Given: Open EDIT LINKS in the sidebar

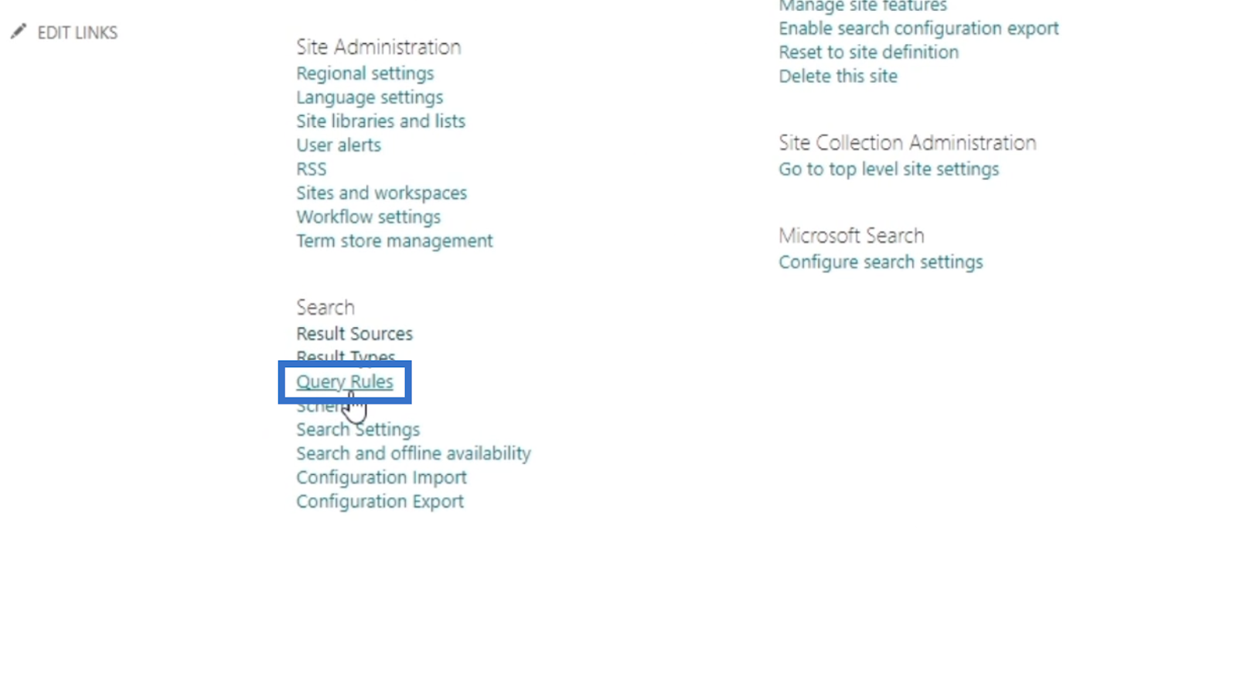Looking at the screenshot, I should click(77, 32).
